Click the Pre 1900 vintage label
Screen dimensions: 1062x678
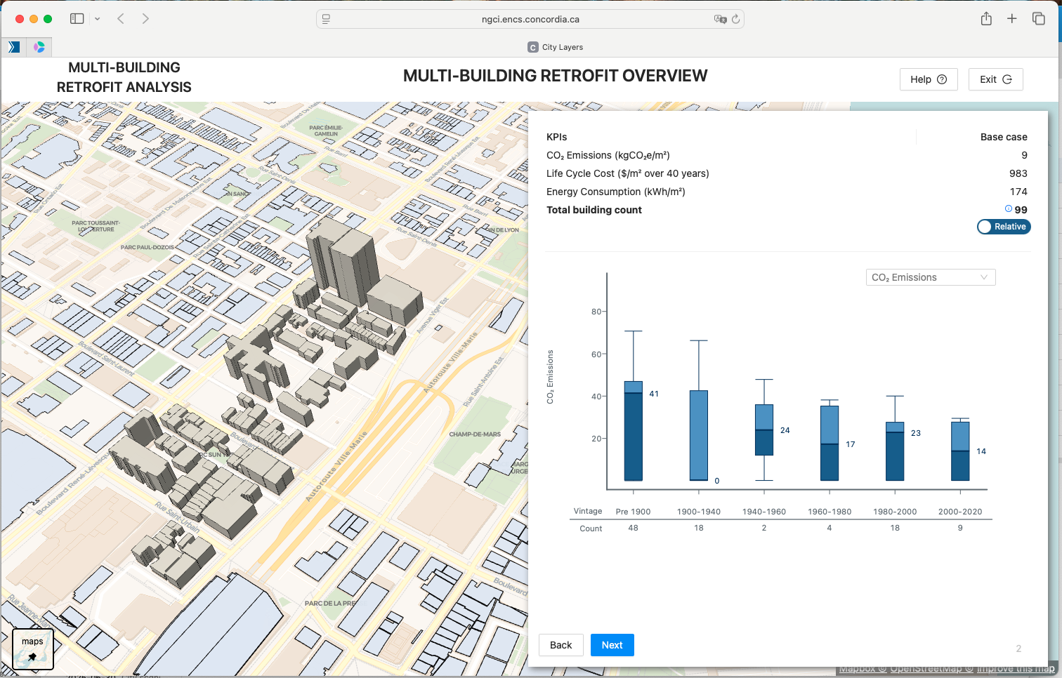[633, 512]
